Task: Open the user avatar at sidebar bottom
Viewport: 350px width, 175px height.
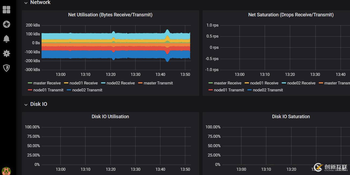Action: click(x=6, y=171)
